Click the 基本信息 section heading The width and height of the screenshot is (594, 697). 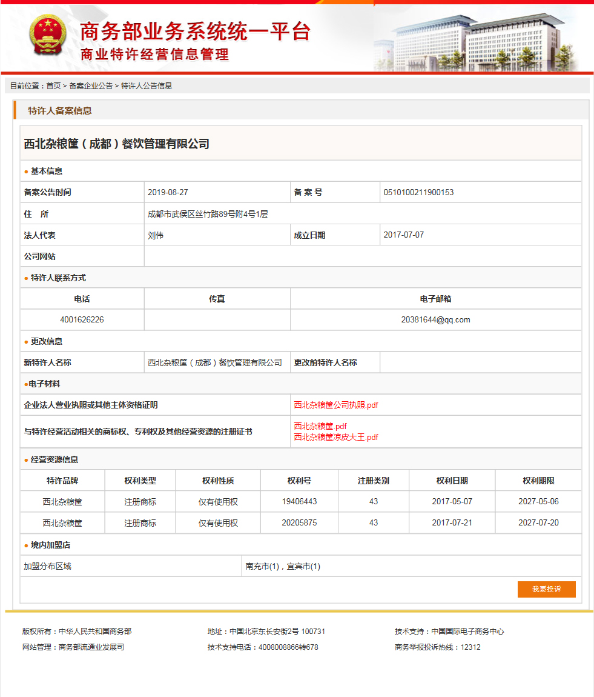(x=46, y=171)
